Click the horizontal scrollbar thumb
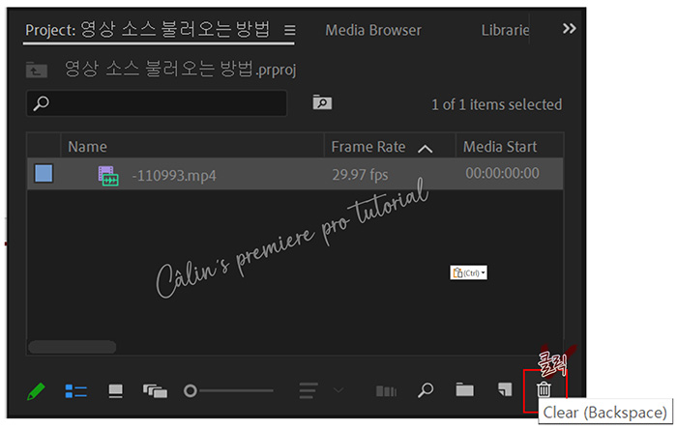Viewport: 677px width, 429px height. click(x=73, y=347)
